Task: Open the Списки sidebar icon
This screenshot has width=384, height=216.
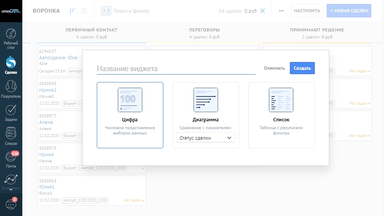Action: click(x=11, y=136)
